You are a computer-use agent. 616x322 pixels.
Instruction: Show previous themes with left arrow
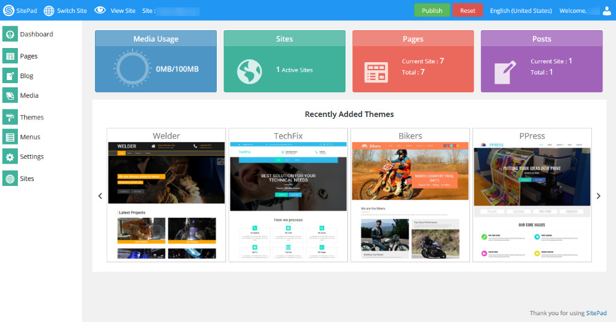100,196
